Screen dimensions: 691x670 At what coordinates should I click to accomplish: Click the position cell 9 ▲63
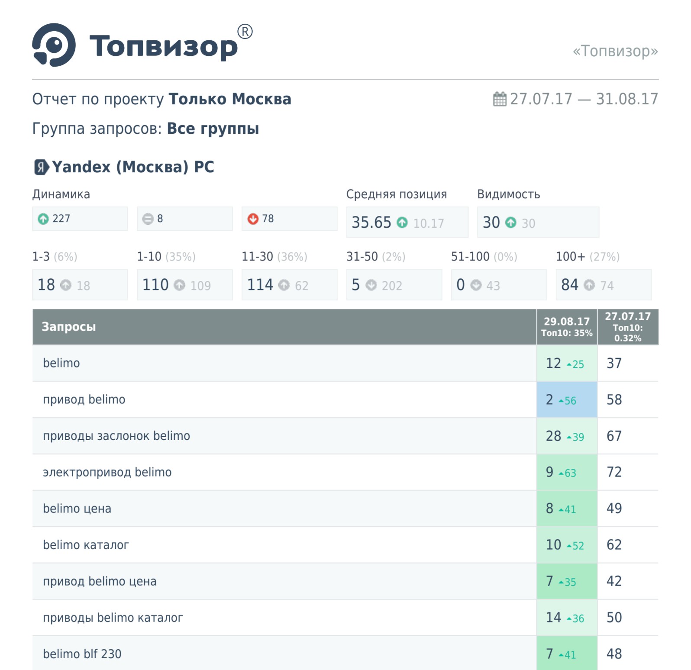click(x=567, y=472)
